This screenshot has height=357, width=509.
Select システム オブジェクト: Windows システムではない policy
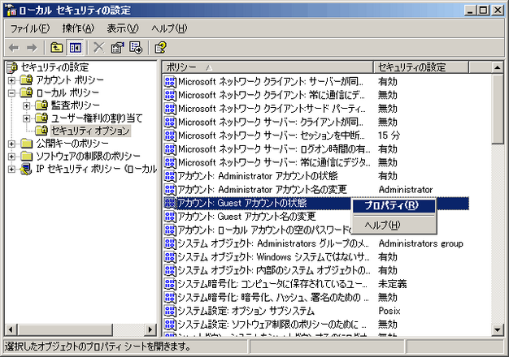coord(274,257)
